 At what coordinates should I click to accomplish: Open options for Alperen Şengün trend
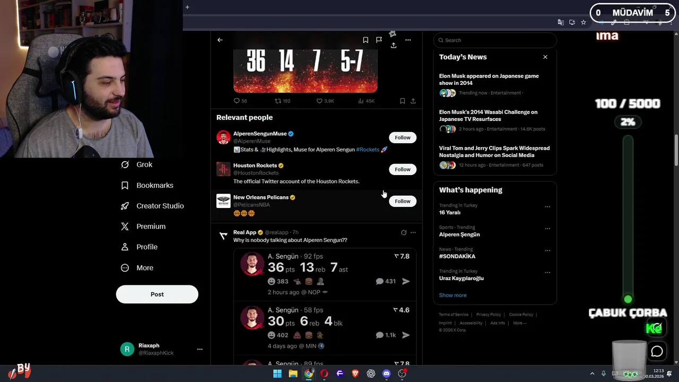[547, 229]
